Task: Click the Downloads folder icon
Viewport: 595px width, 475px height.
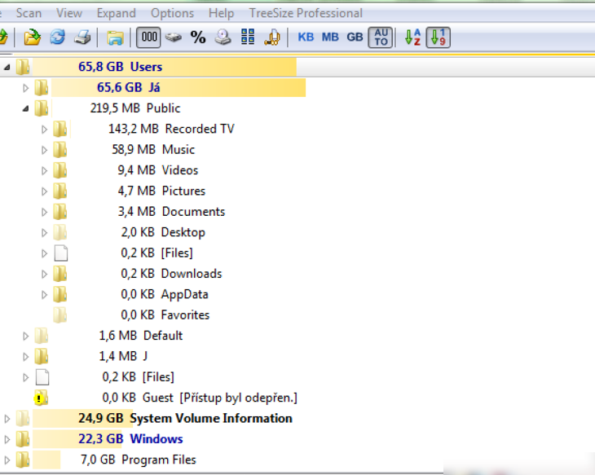Action: [60, 274]
